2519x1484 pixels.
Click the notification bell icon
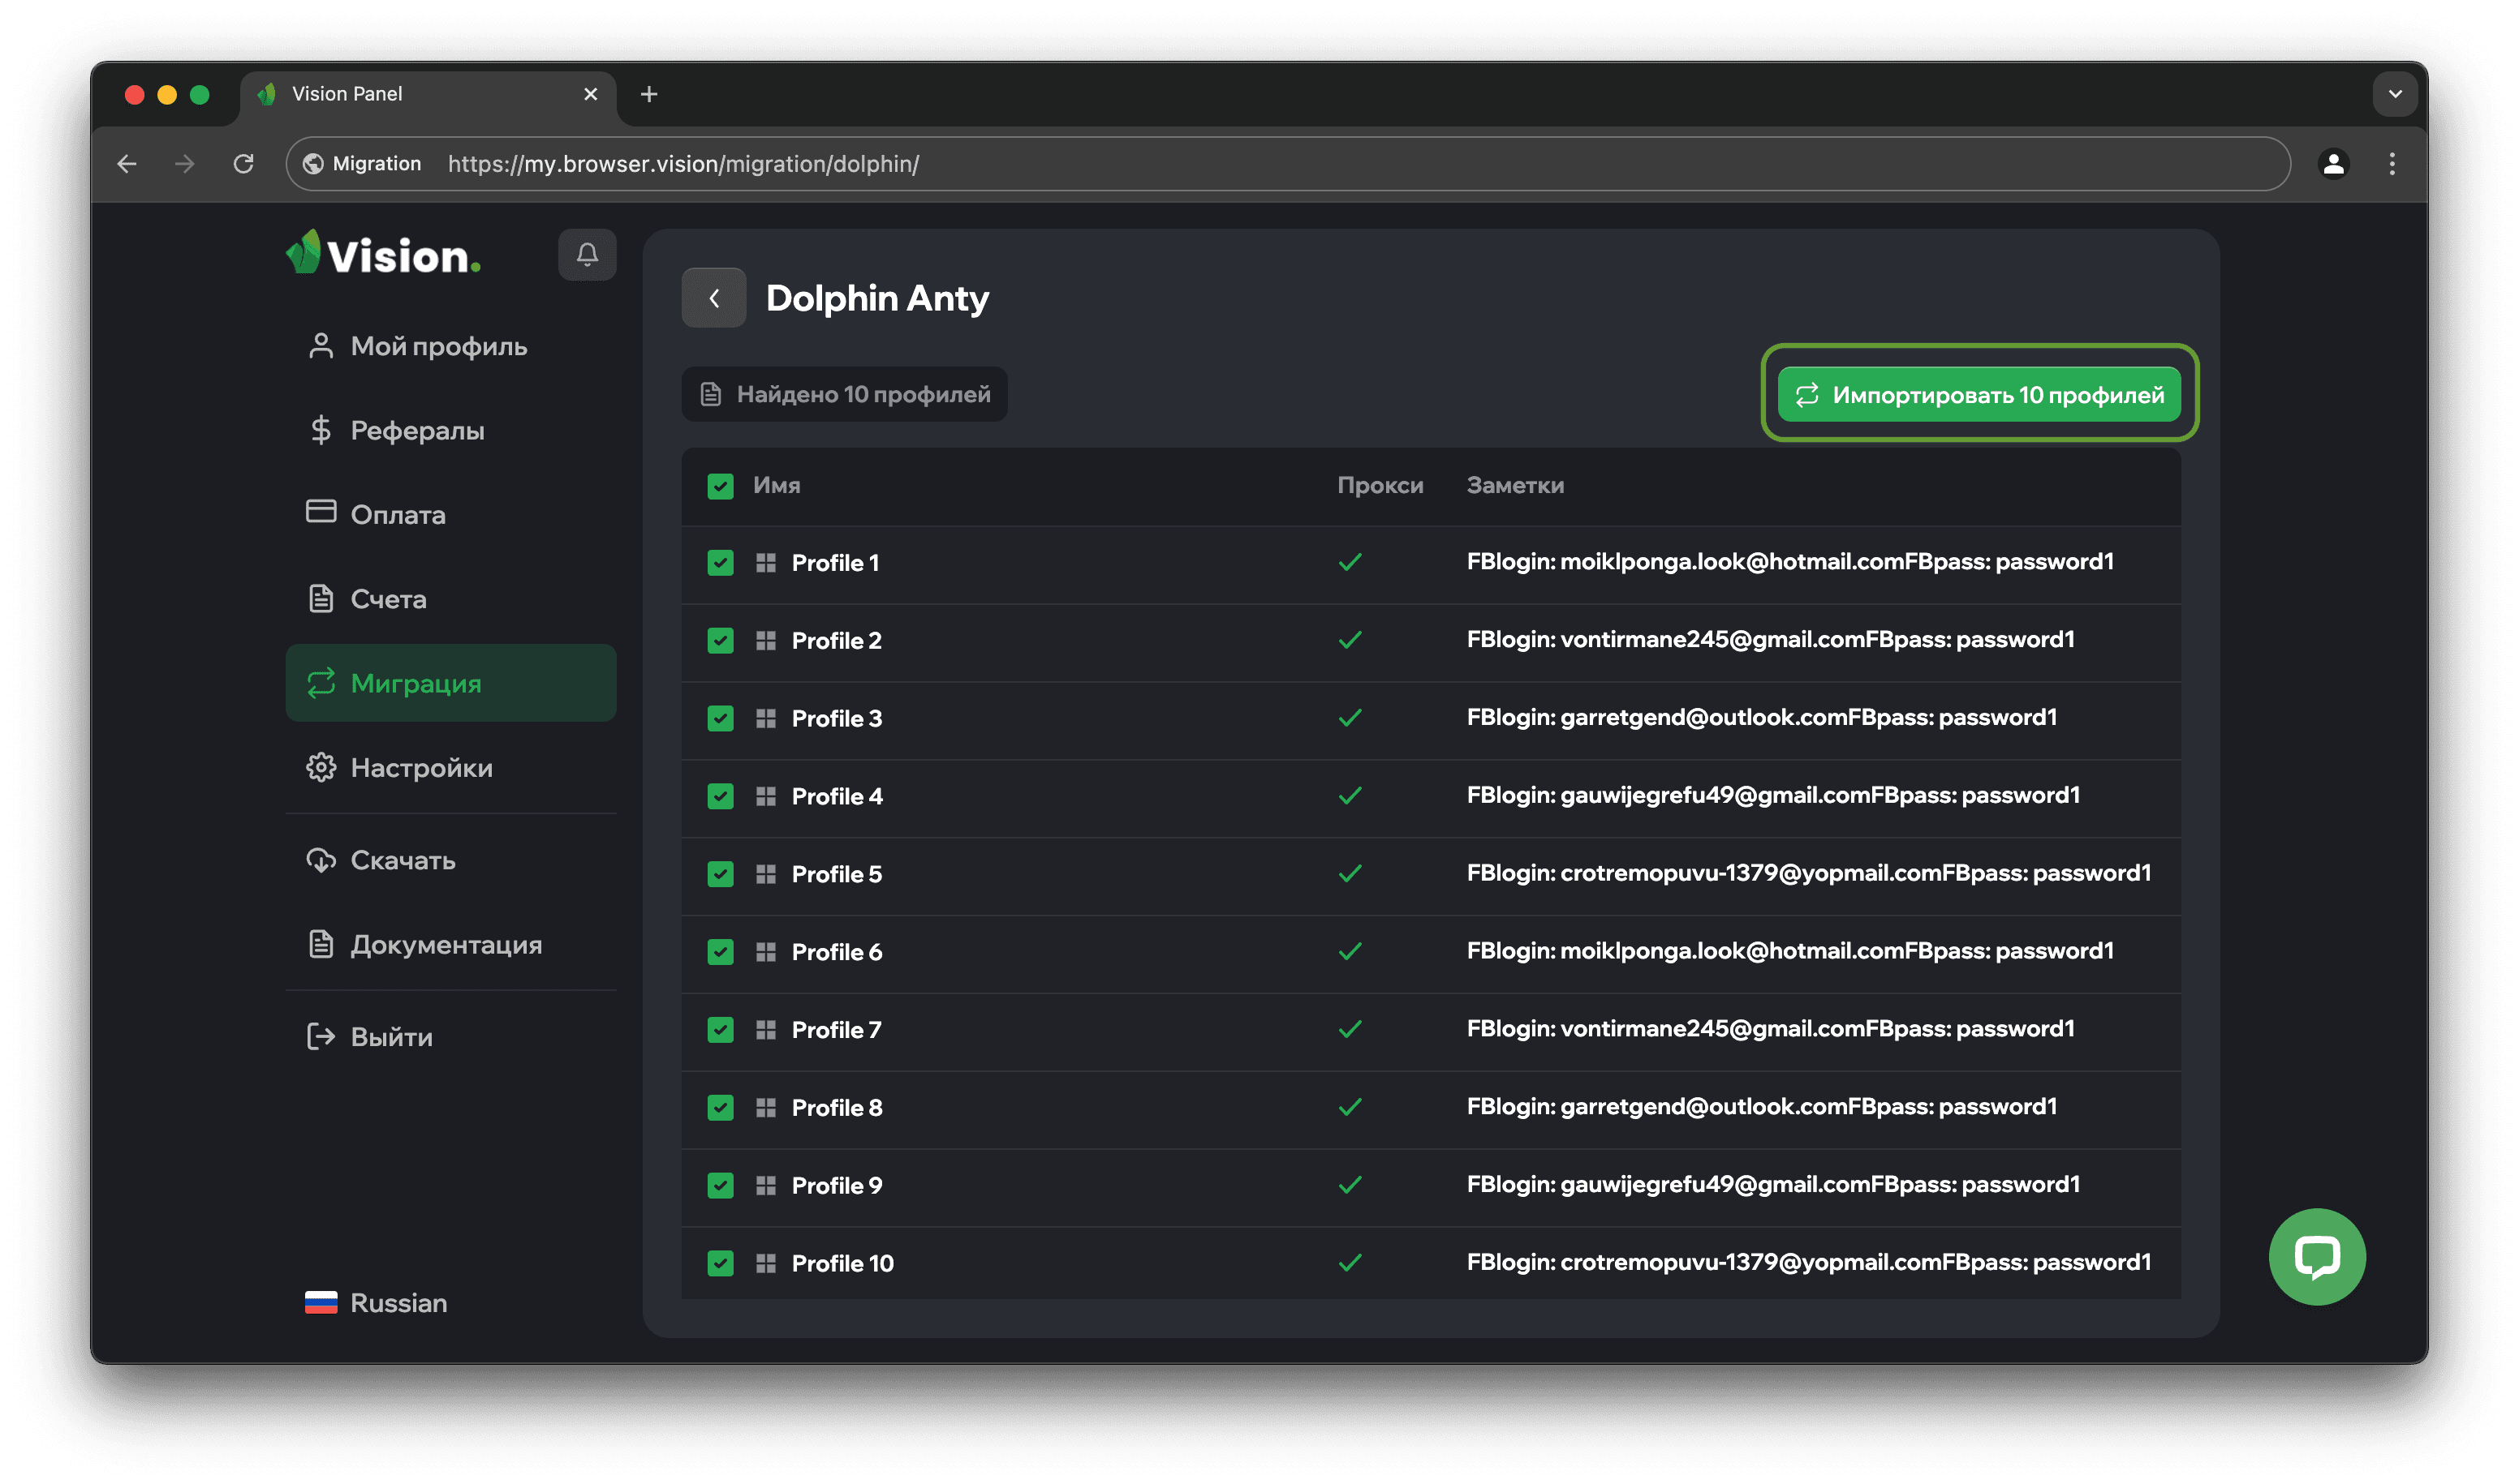click(587, 255)
